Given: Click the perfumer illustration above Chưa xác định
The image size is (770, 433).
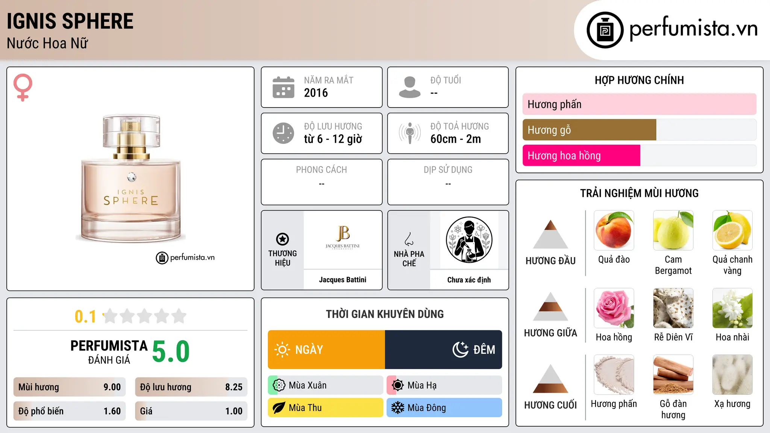Looking at the screenshot, I should click(x=469, y=240).
